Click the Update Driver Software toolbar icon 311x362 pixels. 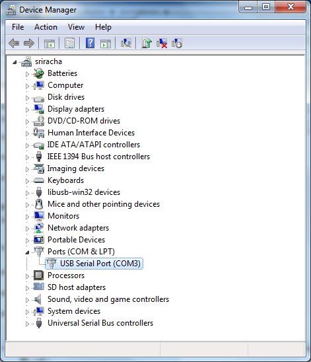pyautogui.click(x=147, y=43)
